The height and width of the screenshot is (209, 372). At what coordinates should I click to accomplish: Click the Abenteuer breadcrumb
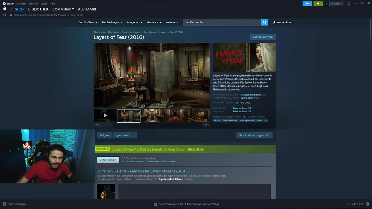[x=113, y=32]
